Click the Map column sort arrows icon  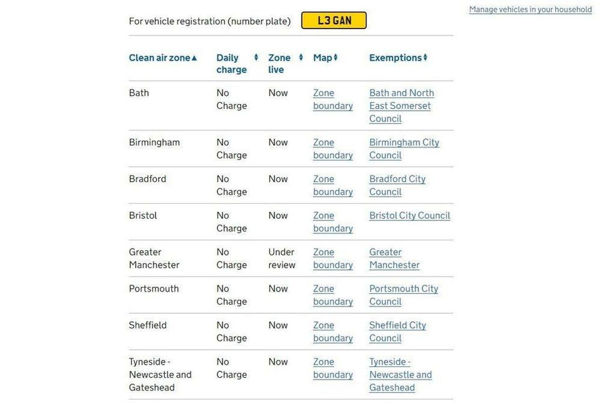pyautogui.click(x=336, y=57)
